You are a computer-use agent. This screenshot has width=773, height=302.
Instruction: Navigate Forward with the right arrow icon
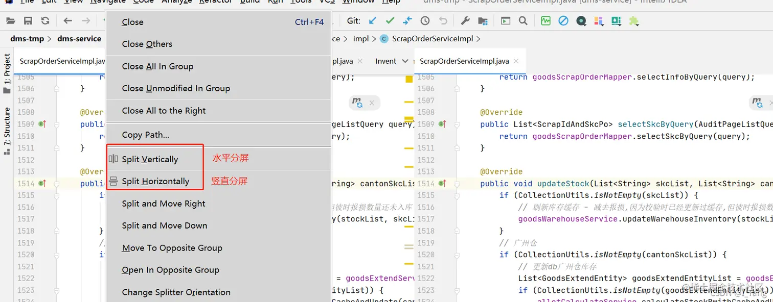pyautogui.click(x=86, y=21)
